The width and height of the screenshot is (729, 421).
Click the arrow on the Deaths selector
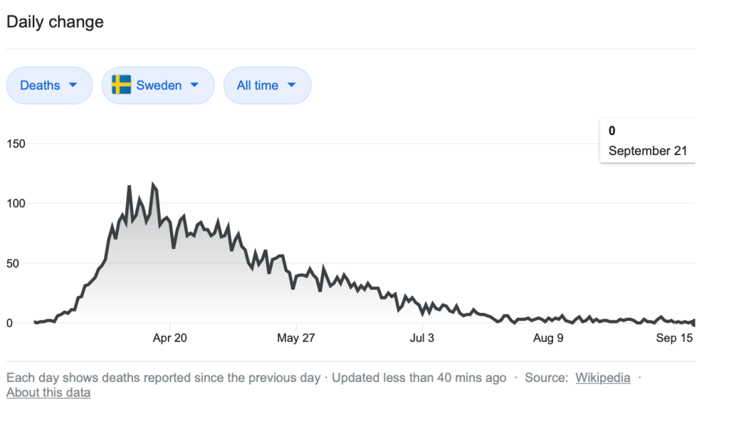73,85
